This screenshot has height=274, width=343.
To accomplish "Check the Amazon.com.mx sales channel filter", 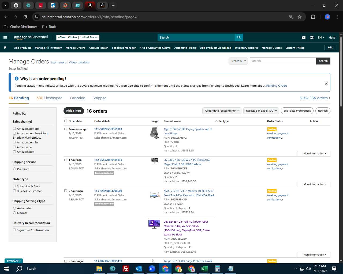I will [14, 129].
